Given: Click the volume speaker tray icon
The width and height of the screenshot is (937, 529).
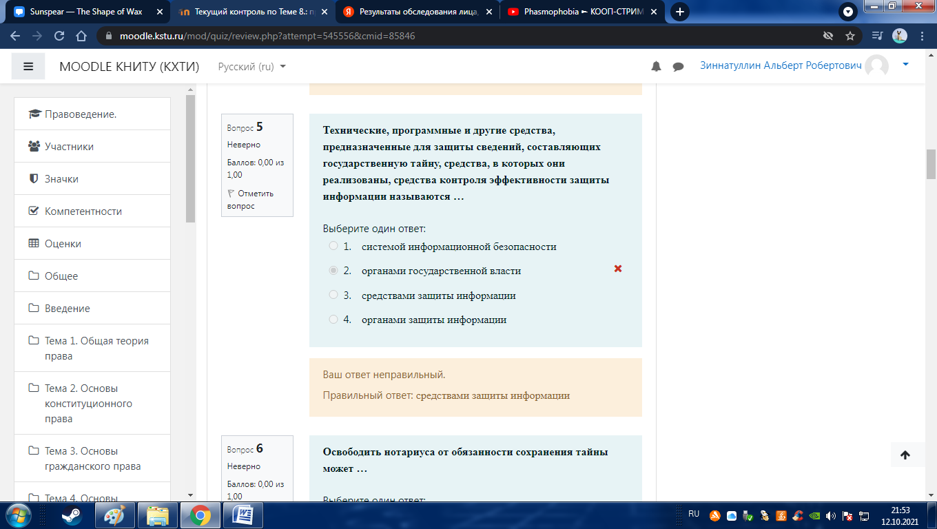Looking at the screenshot, I should click(831, 515).
